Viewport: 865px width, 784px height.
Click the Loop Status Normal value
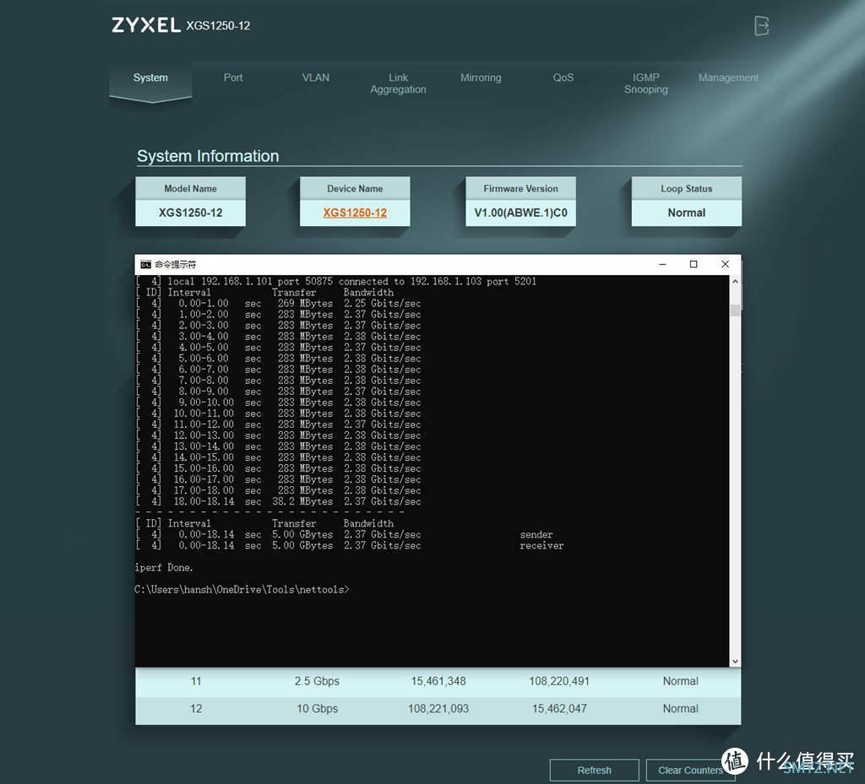(x=686, y=213)
